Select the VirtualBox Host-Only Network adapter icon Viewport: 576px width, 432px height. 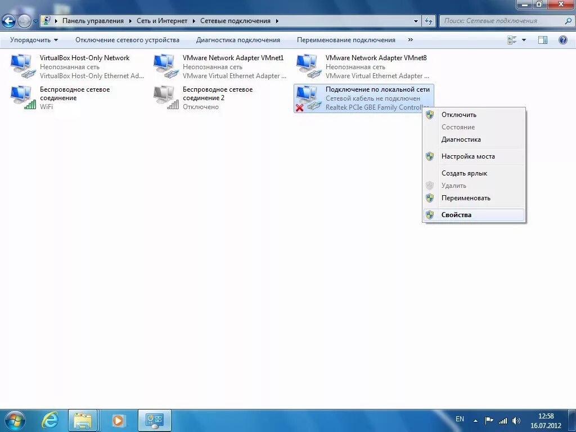coord(23,66)
